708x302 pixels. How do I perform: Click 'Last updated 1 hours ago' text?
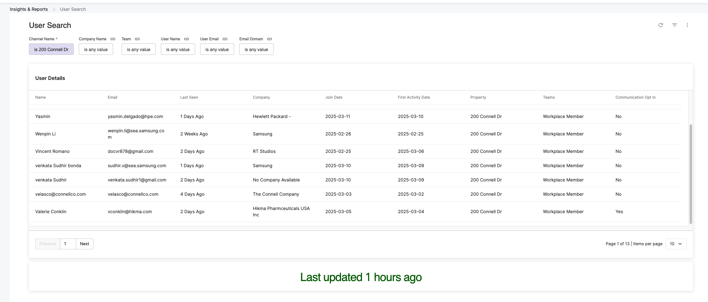point(361,277)
